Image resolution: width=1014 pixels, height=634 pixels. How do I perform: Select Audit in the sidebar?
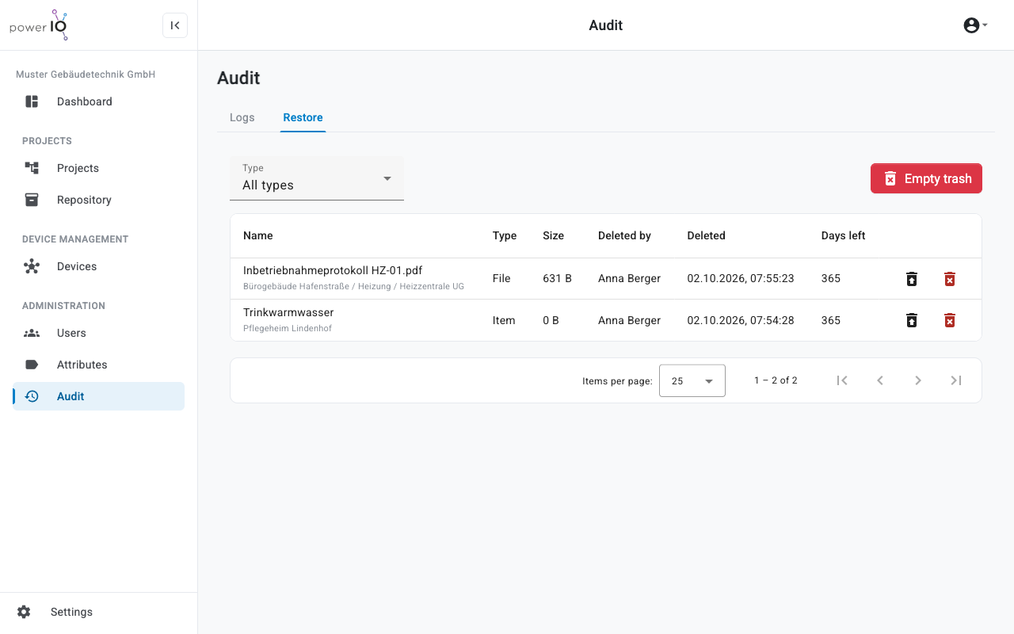[98, 396]
